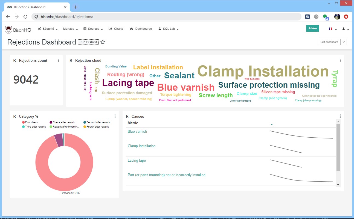The height and width of the screenshot is (219, 354).
Task: Open the Causes panel options menu
Action: 340,116
